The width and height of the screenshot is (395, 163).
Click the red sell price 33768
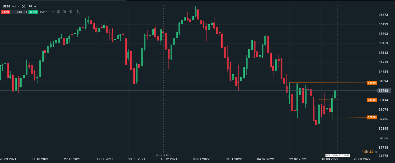click(x=5, y=12)
